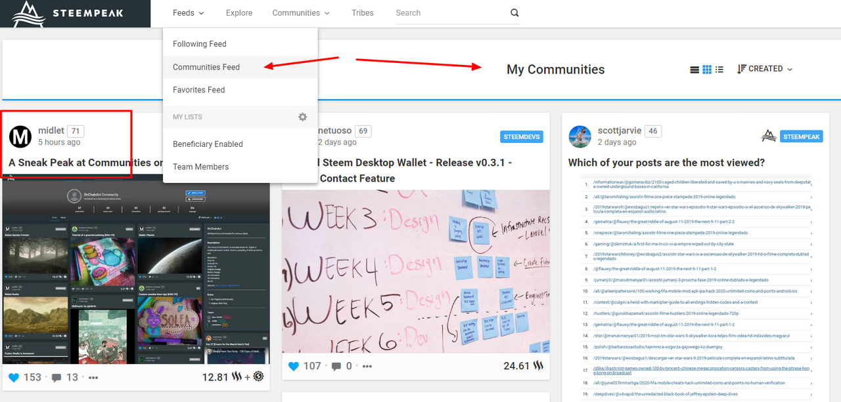
Task: Click midlet's reputation badge 71
Action: tap(76, 131)
